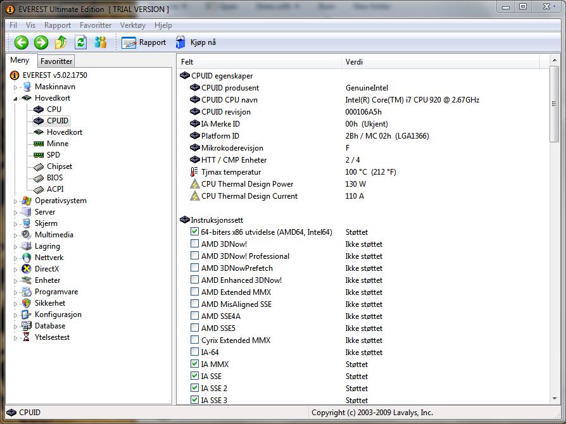
Task: Expand the Ytelsestest tree node
Action: [15, 338]
